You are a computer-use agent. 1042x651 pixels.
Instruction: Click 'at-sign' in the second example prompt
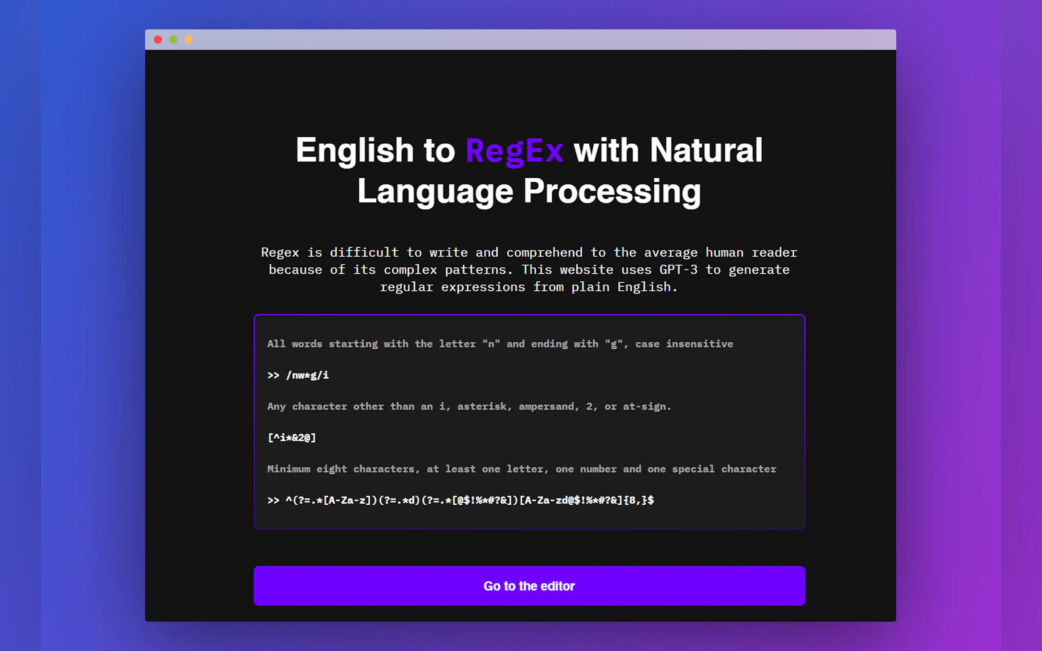point(644,406)
